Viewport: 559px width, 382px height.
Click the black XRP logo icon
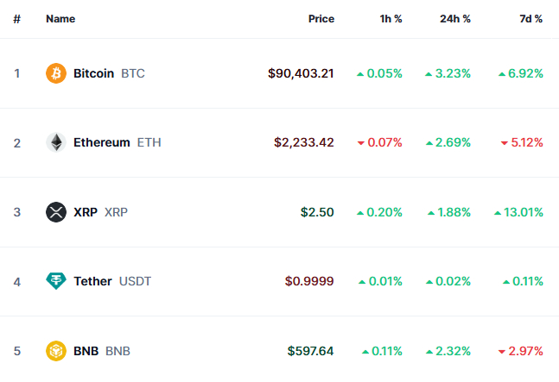point(56,212)
